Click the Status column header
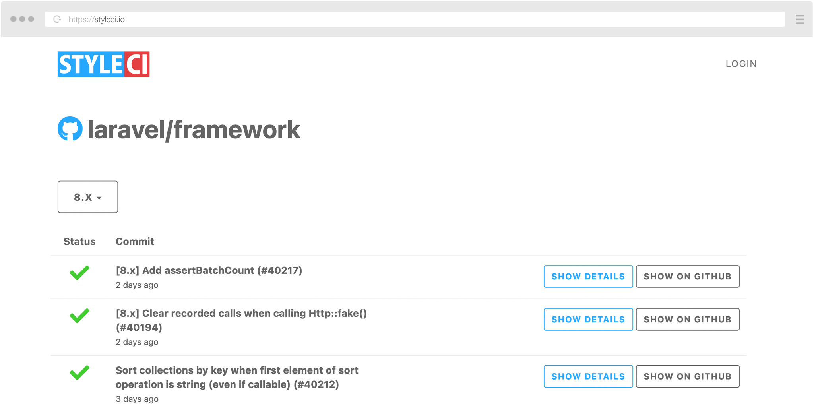Image resolution: width=814 pixels, height=413 pixels. [x=79, y=241]
